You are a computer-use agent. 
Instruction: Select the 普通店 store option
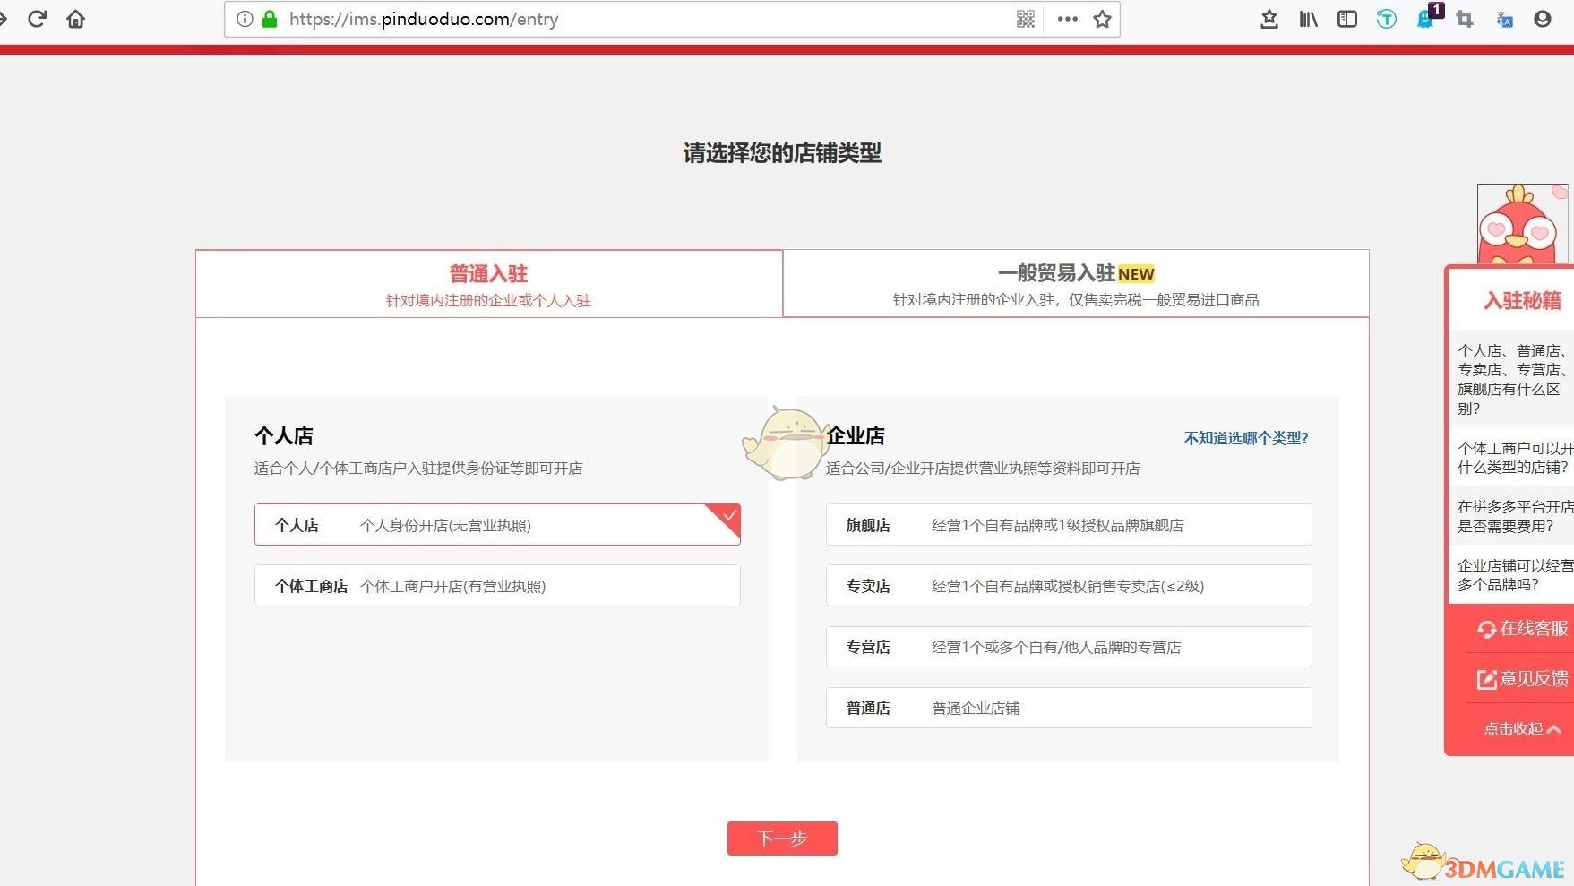click(x=1069, y=708)
